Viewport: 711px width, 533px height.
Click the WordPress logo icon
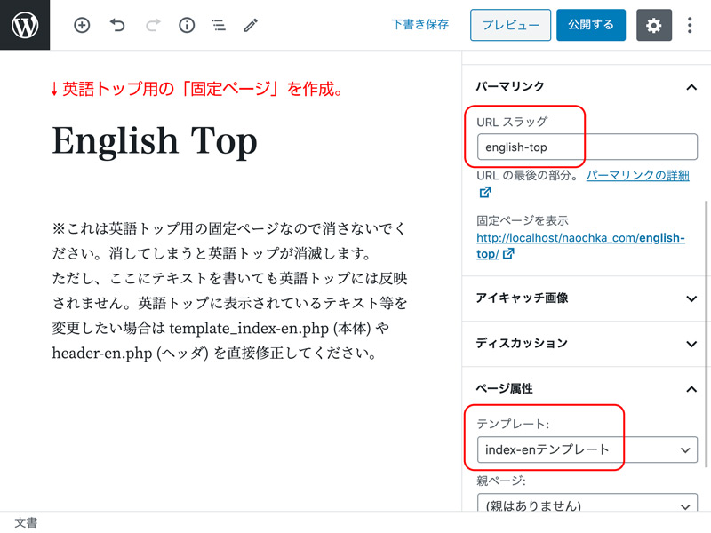(x=25, y=25)
